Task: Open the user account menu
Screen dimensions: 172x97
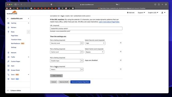Action: (x=163, y=13)
